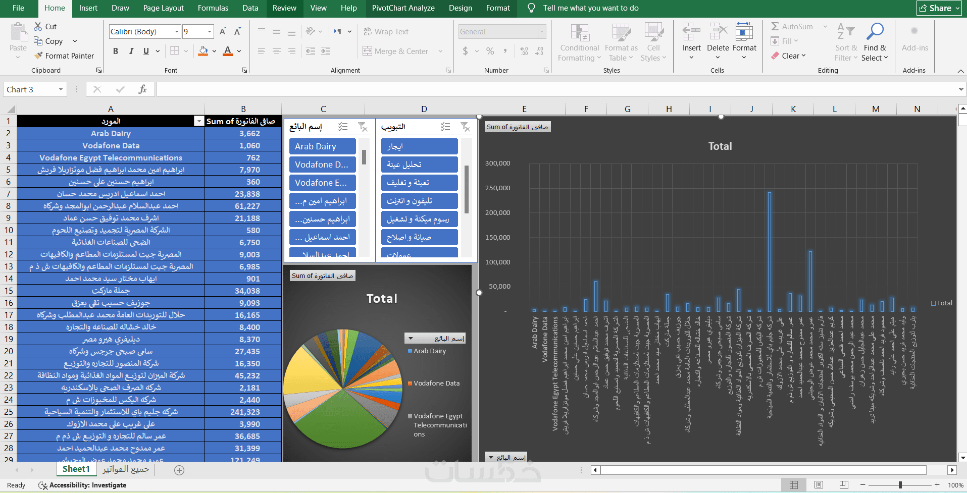Open the File menu
This screenshot has height=493, width=967.
pyautogui.click(x=18, y=8)
